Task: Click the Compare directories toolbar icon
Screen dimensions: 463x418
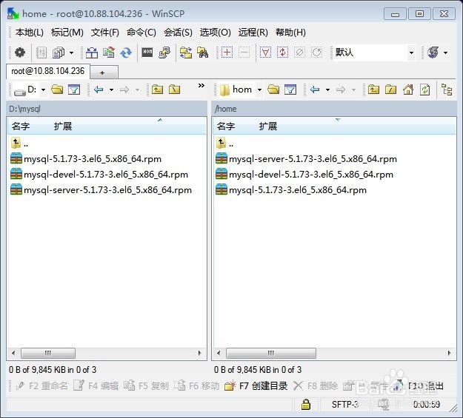Action: pos(92,53)
